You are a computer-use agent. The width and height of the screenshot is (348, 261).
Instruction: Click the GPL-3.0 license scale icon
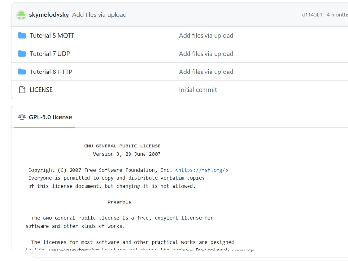[x=22, y=117]
